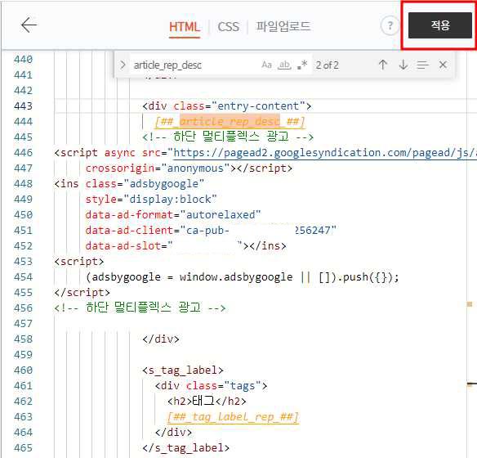This screenshot has width=477, height=458.
Task: Close the find widget
Action: click(443, 65)
